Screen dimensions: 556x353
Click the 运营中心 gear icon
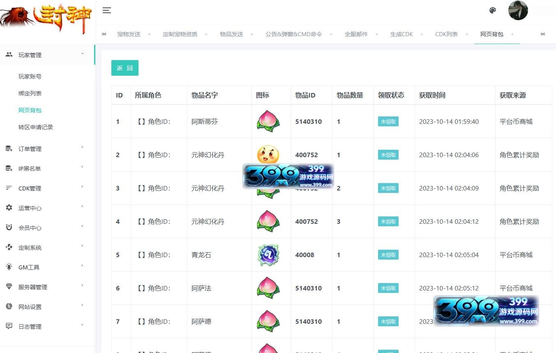pyautogui.click(x=9, y=208)
